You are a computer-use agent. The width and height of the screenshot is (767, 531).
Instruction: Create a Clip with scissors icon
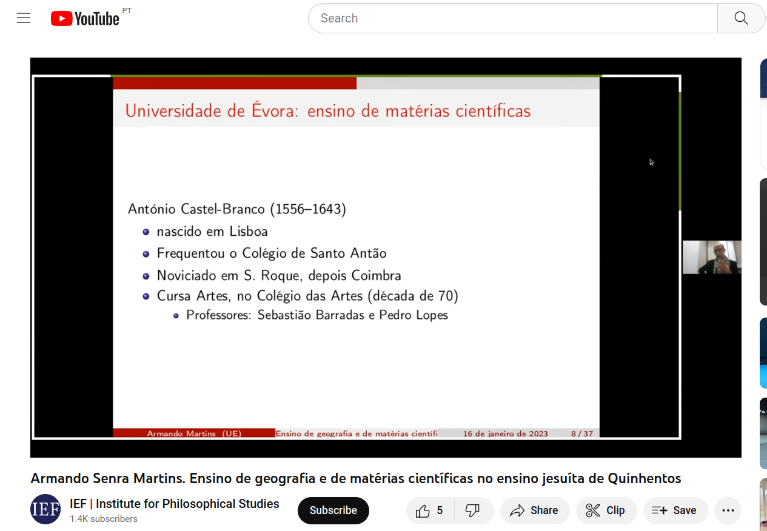click(x=606, y=510)
